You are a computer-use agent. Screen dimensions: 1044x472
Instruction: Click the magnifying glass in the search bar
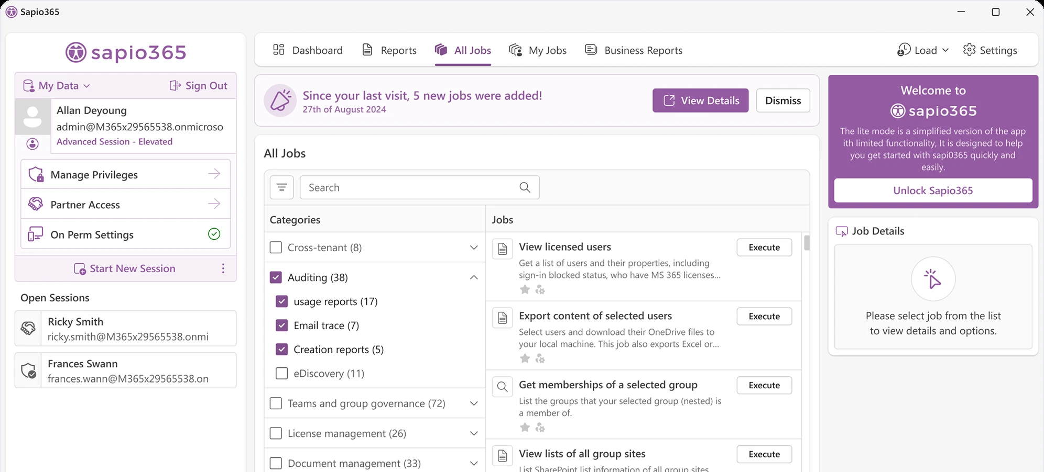525,187
